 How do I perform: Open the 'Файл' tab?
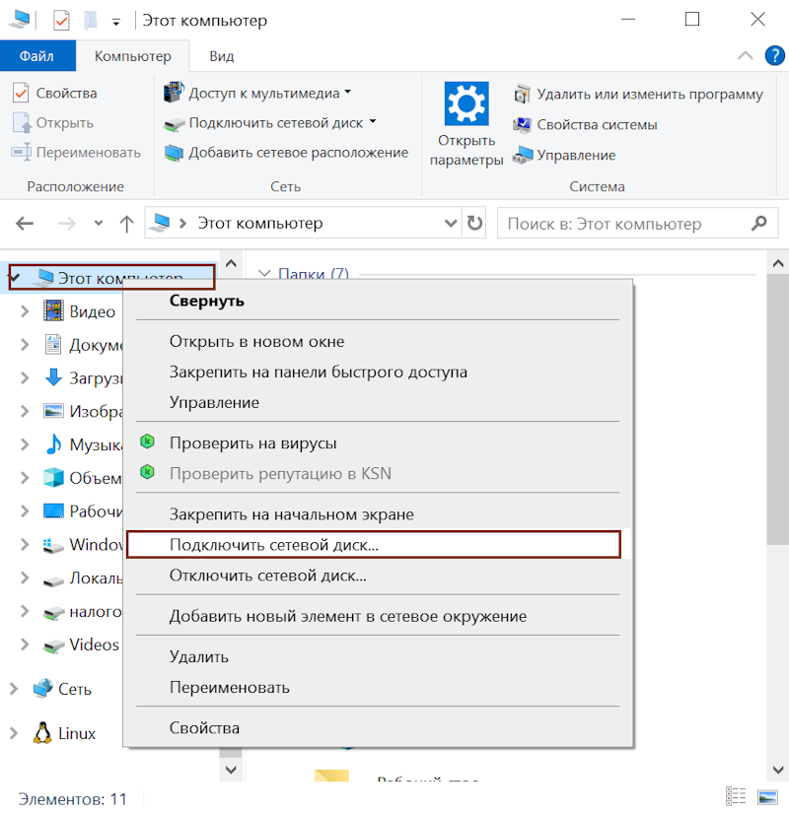(36, 56)
